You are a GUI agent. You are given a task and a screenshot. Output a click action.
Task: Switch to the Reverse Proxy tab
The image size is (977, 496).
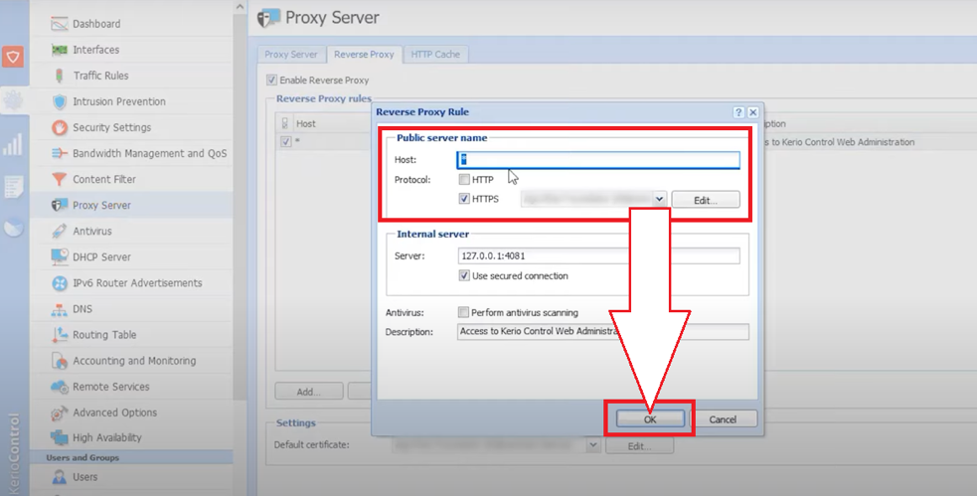(x=364, y=55)
